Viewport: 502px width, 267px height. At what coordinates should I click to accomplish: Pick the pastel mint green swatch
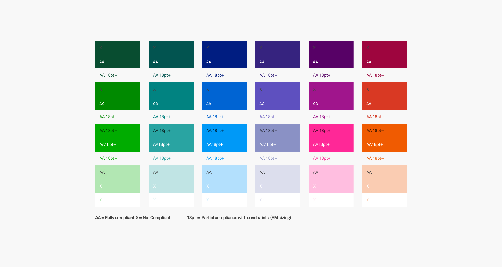pyautogui.click(x=118, y=179)
